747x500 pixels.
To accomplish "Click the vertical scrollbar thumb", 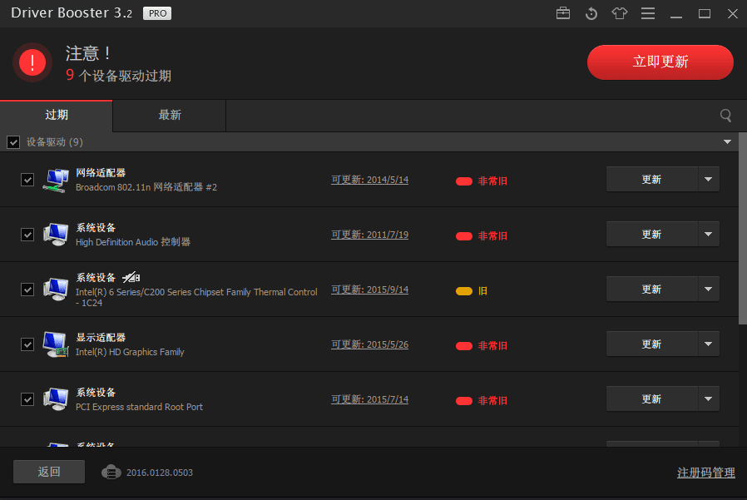I will [743, 229].
